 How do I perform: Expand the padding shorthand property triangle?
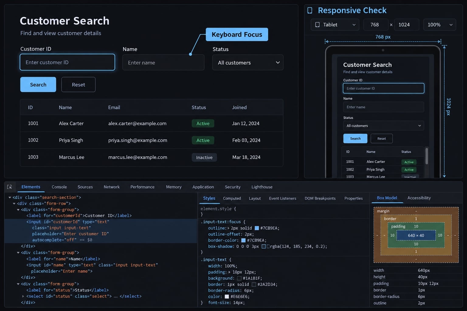pos(230,272)
